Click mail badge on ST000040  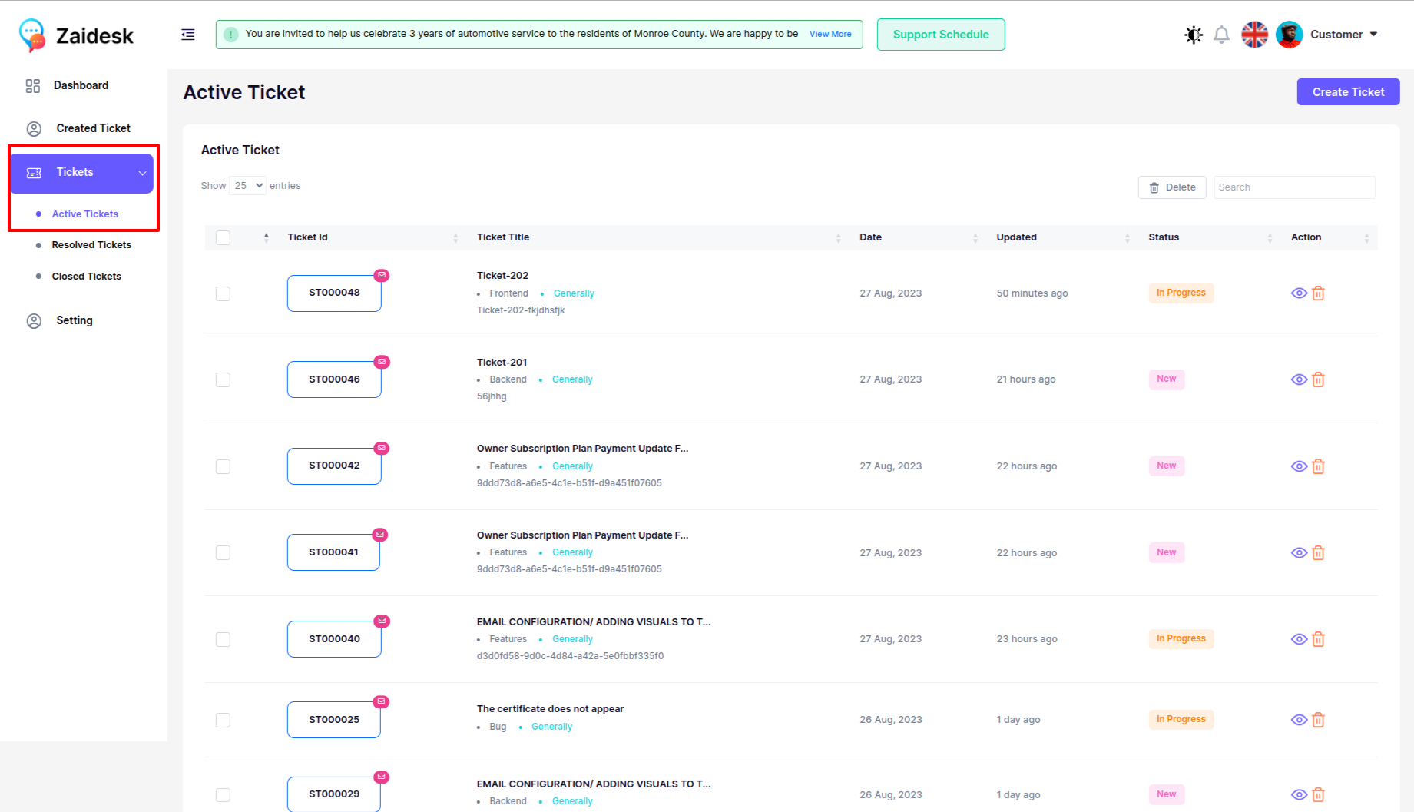click(382, 621)
